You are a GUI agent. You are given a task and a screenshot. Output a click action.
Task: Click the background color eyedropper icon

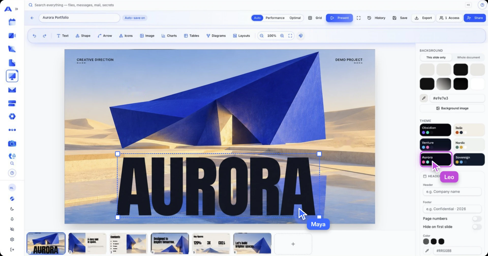tap(424, 98)
